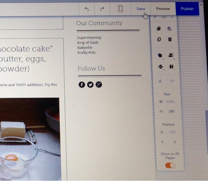Screen dimensions: 208x181
Task: Open the Align options icon
Action: 171,55
